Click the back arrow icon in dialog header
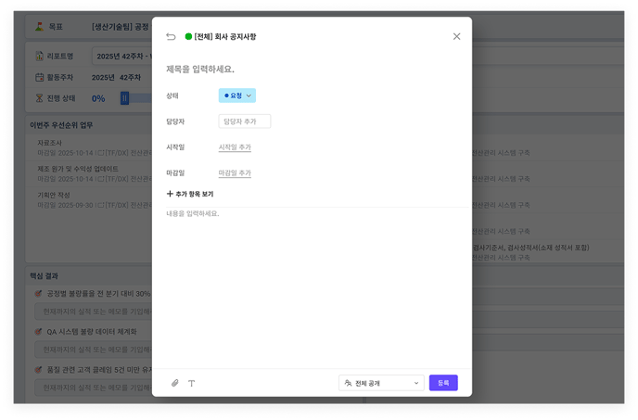Screen dimensions: 638x420 click(171, 37)
